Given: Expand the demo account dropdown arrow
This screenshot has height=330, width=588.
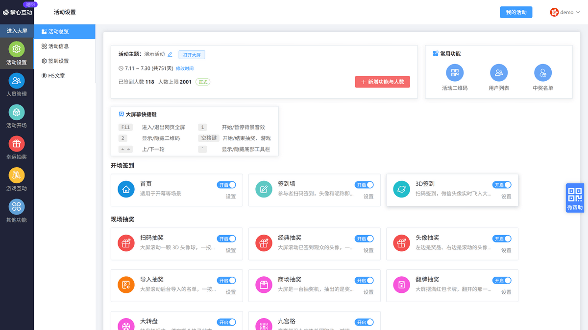Looking at the screenshot, I should point(578,13).
